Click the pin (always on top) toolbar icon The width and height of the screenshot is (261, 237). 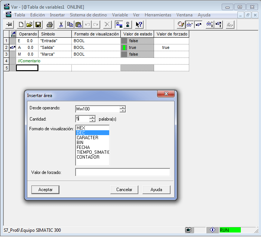click(9, 25)
